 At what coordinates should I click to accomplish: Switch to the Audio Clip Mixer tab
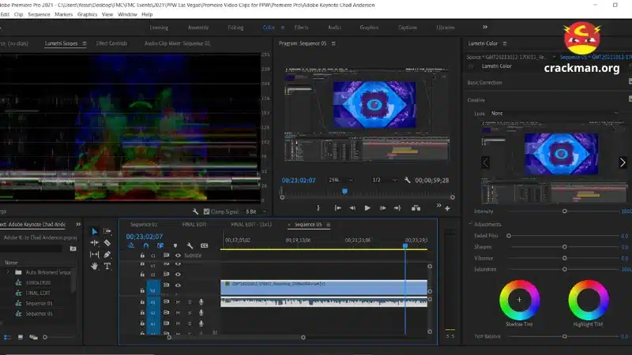pyautogui.click(x=177, y=43)
